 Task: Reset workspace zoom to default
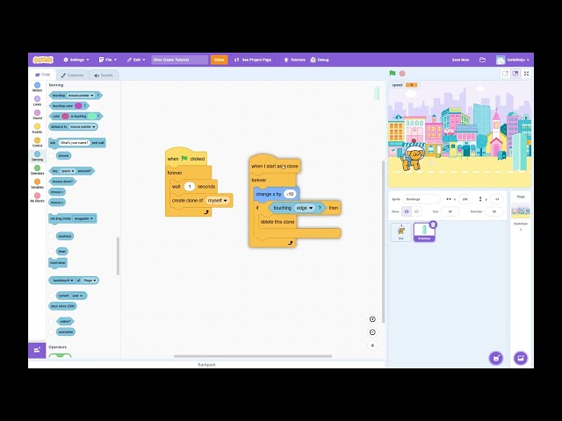(372, 346)
